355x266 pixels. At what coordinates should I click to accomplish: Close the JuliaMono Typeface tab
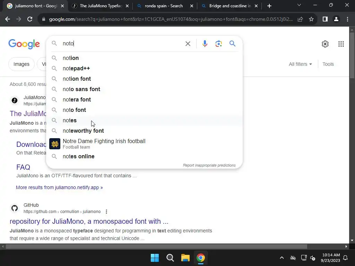pos(127,6)
